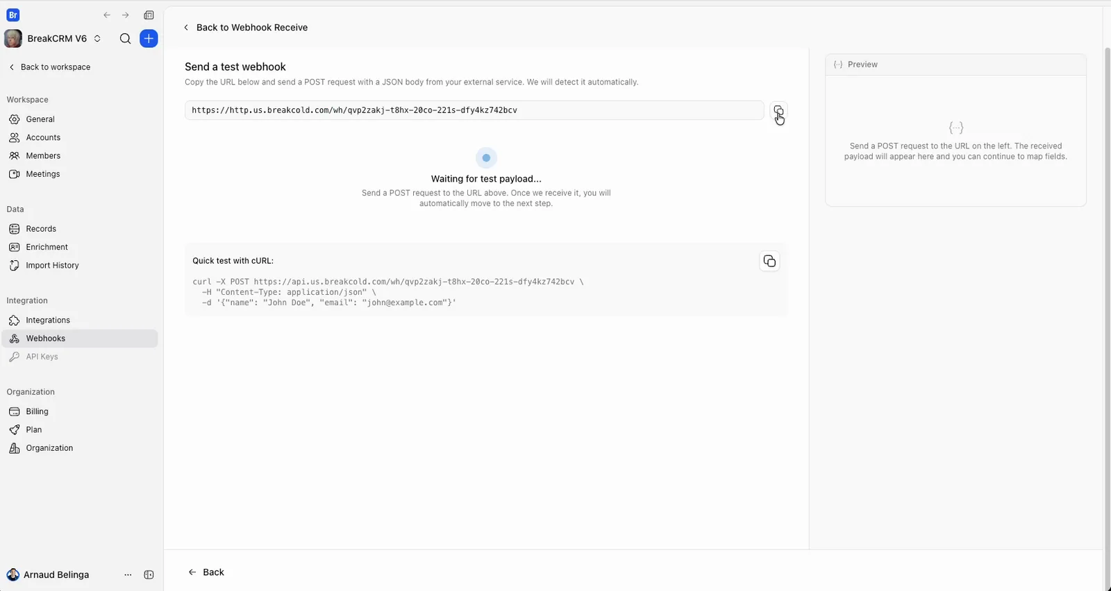Open Import History via its sidebar icon

[x=14, y=266]
